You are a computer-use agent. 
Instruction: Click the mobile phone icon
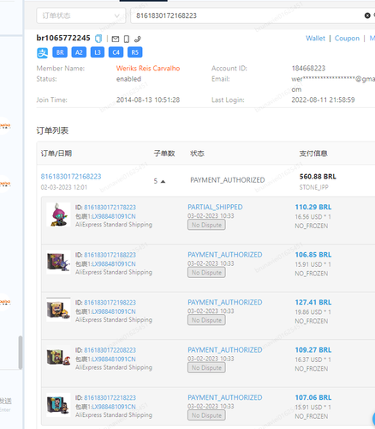tap(127, 39)
